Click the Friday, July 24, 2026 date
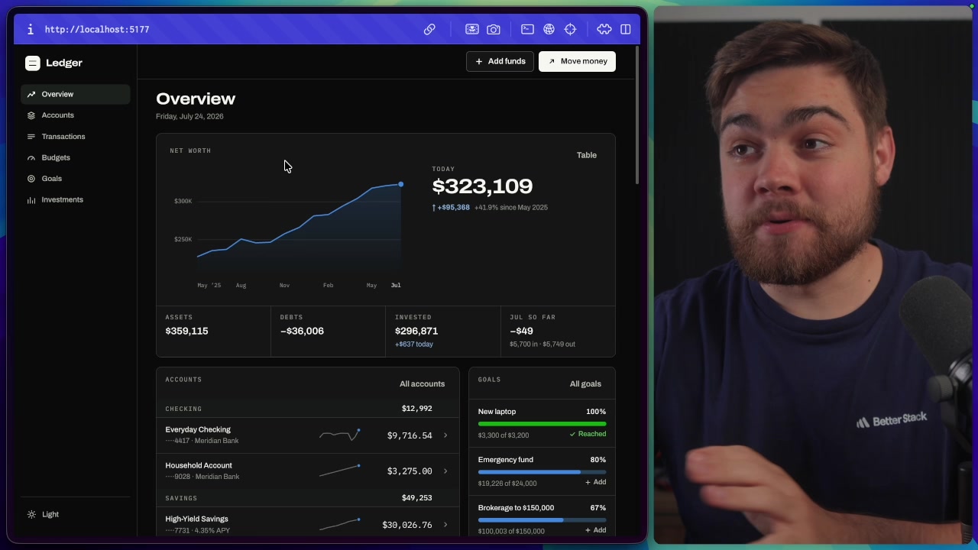Screen dimensions: 978x550 (x=189, y=117)
